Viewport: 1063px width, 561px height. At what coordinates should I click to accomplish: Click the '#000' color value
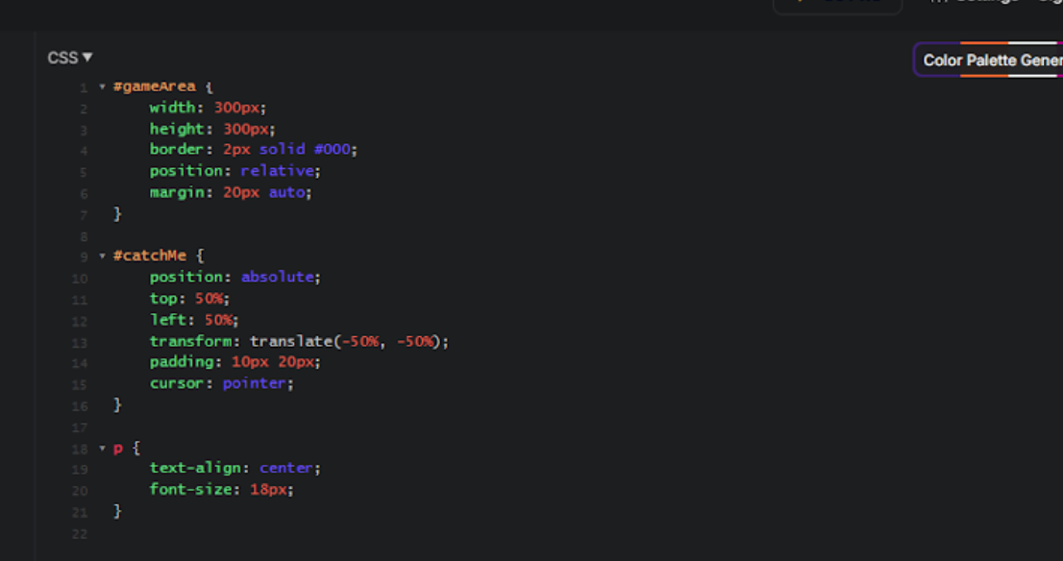(333, 149)
